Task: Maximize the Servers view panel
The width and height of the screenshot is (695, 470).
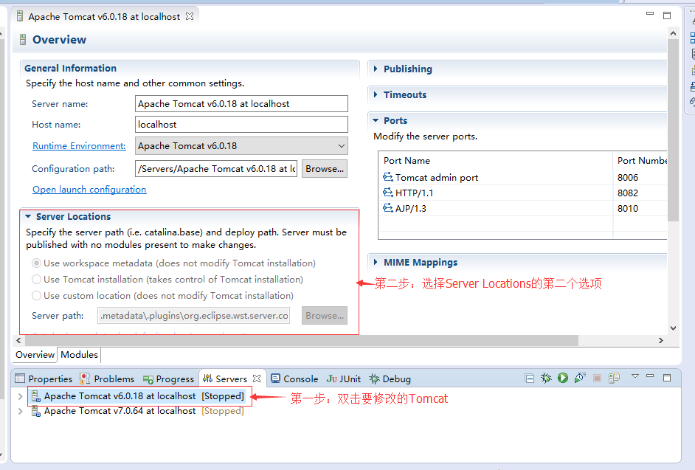Action: click(667, 378)
